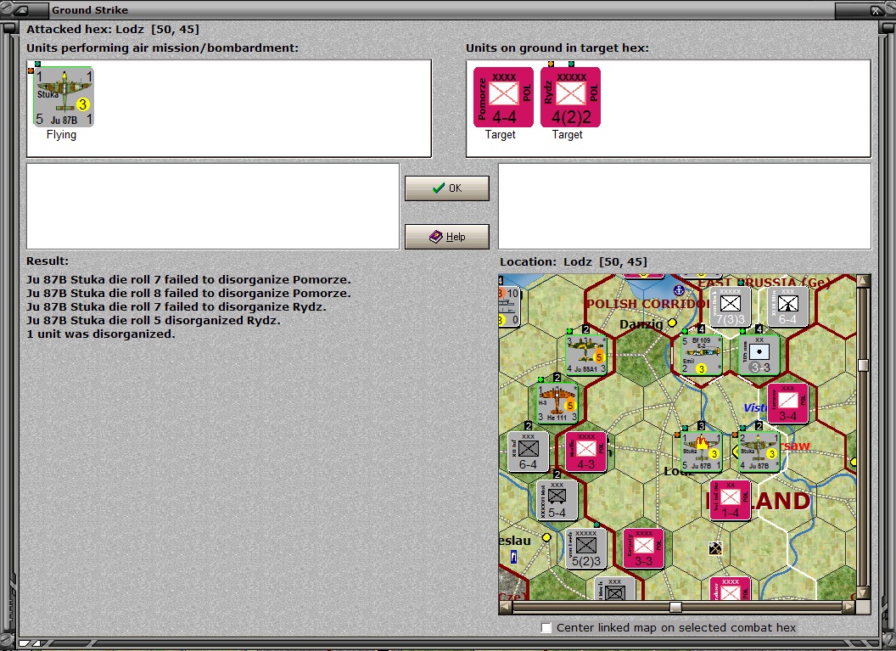The height and width of the screenshot is (651, 896).
Task: Click result line 'die roll 5 disorganized Rydz'
Action: [153, 321]
